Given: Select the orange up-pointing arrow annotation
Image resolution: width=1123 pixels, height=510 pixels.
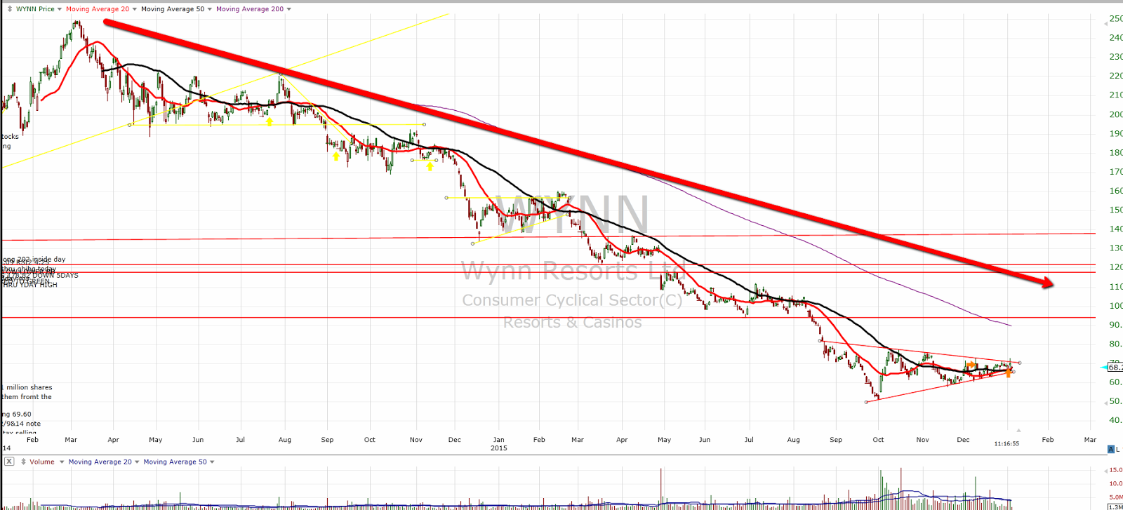Looking at the screenshot, I should tap(1009, 373).
